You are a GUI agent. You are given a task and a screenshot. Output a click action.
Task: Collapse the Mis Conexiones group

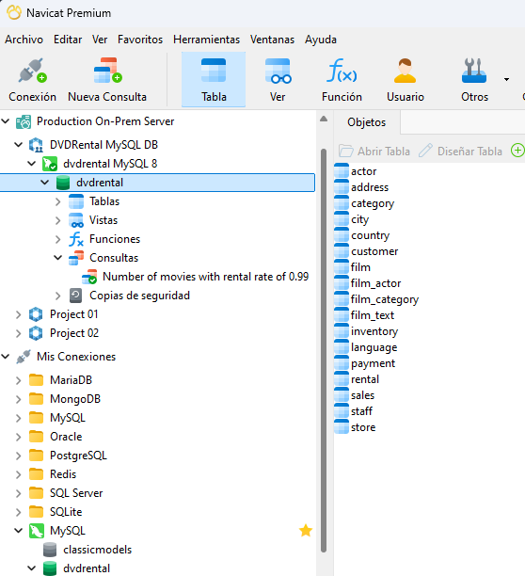click(x=6, y=356)
